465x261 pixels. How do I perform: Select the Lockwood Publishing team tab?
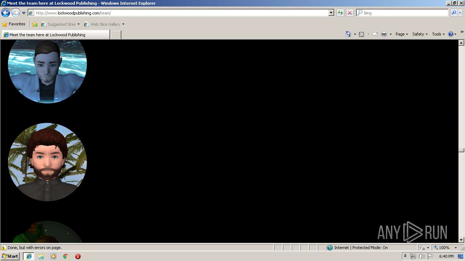pos(56,35)
